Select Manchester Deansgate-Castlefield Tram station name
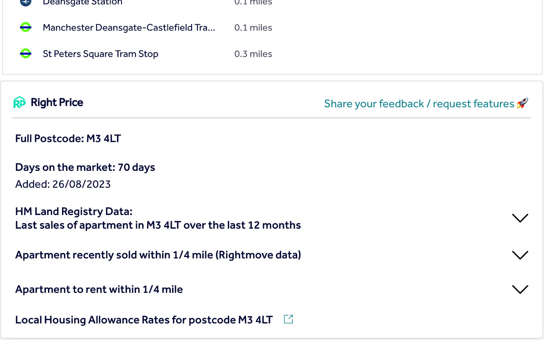This screenshot has width=544, height=340. (129, 28)
